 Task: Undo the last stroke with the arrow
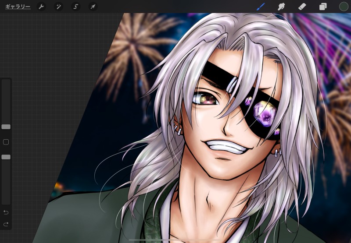pyautogui.click(x=6, y=212)
